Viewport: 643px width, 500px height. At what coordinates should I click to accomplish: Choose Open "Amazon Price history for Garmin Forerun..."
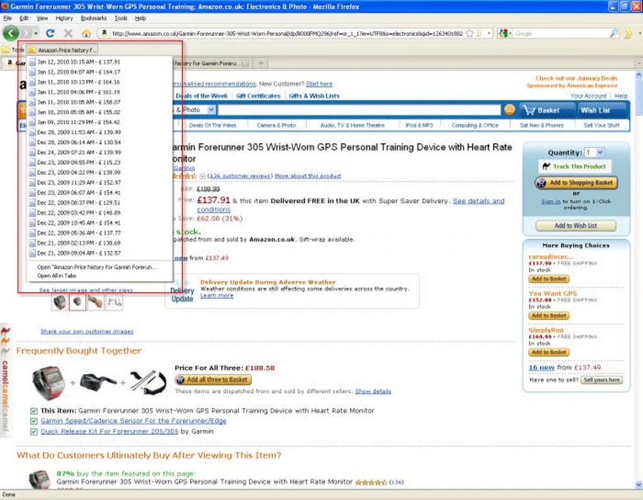click(x=99, y=267)
